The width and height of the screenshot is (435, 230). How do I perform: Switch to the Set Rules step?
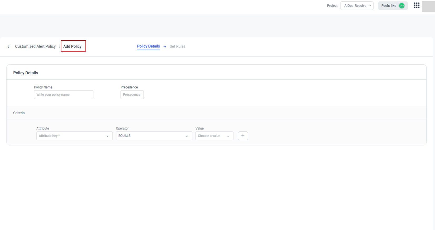click(x=177, y=46)
